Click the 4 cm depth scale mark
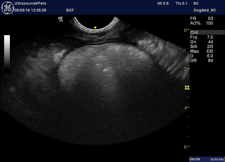 click(187, 108)
